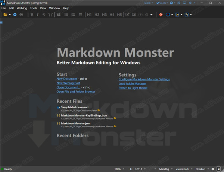Toggle en-US spell checking in title bar
The image size is (224, 172).
tap(162, 3)
